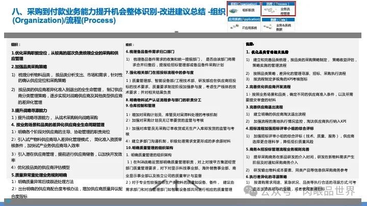Select the 组织(Organization) legend header
This screenshot has height=206, width=367.
244,4
